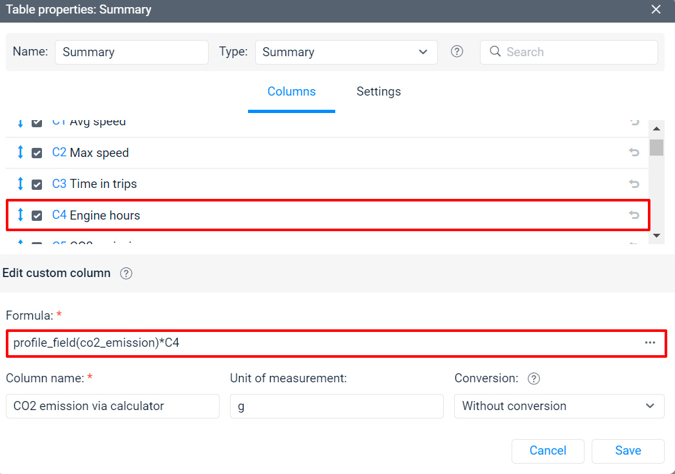Click the column list scrollbar down arrow
The width and height of the screenshot is (675, 474).
pos(657,236)
